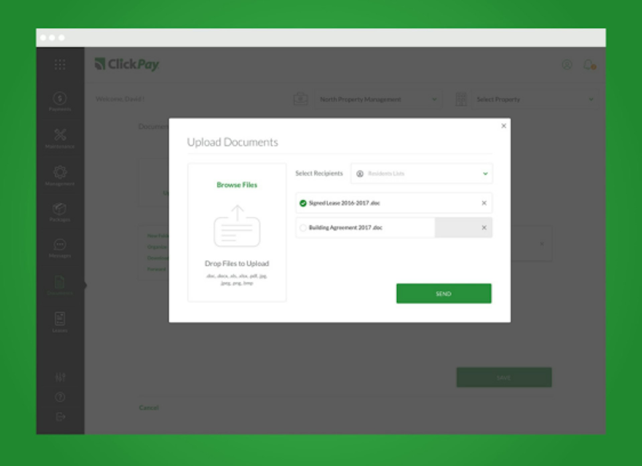Click the SEND button

pos(443,293)
